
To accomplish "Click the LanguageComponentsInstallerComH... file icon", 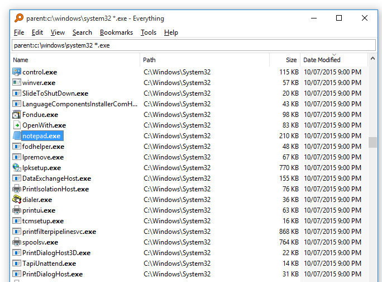I will (17, 104).
